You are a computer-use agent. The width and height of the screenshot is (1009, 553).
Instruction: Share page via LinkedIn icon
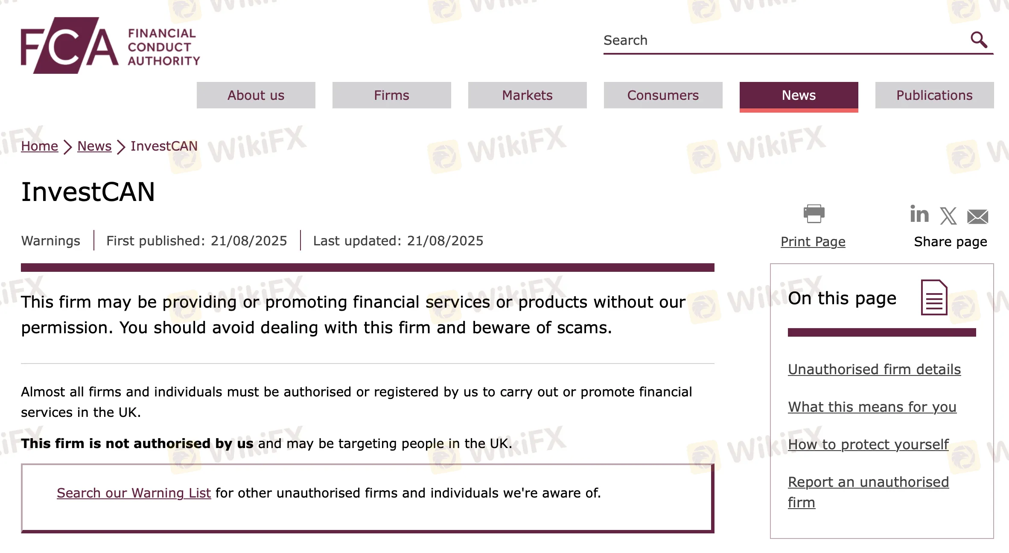click(919, 214)
